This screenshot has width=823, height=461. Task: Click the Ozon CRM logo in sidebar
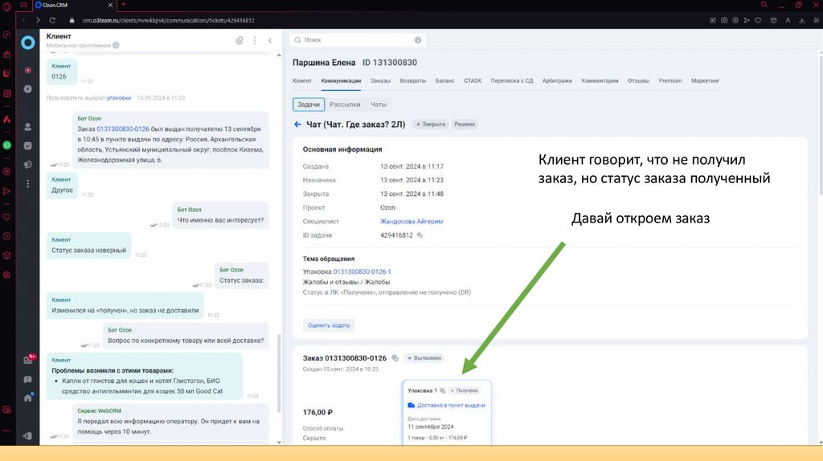pos(28,43)
